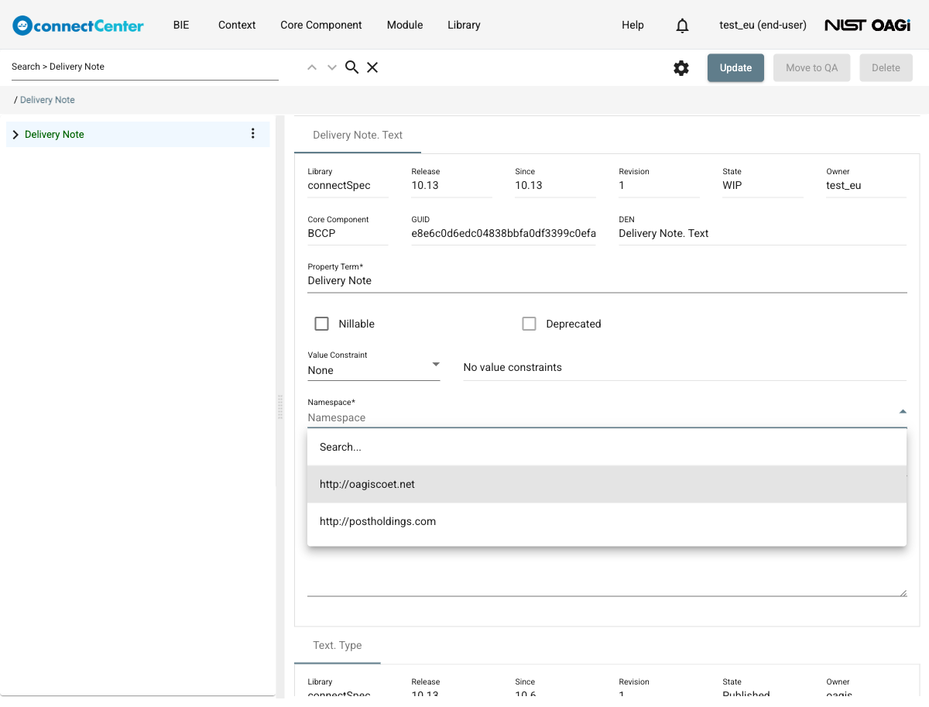Click the Delivery Note breadcrumb link
Image resolution: width=929 pixels, height=707 pixels.
click(x=47, y=100)
